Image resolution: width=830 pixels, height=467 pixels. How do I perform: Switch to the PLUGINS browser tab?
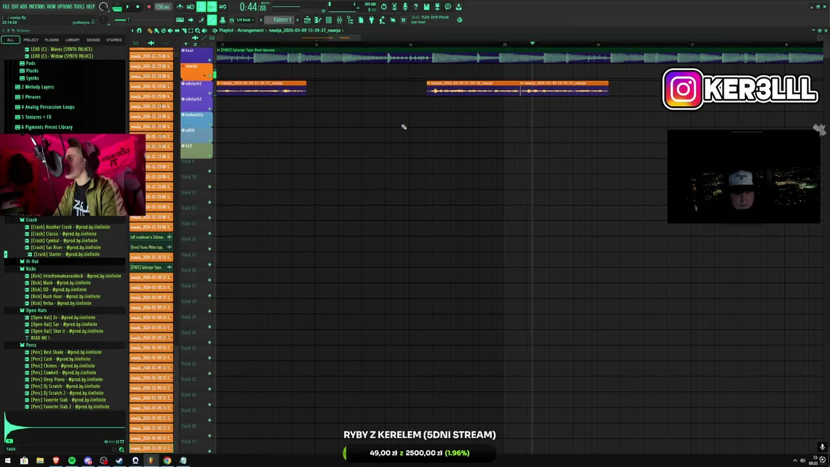52,40
